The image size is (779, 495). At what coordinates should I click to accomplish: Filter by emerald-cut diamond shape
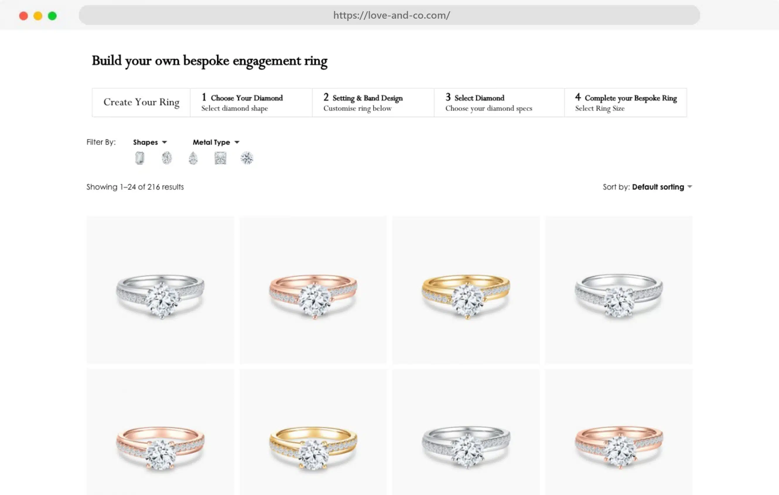pos(139,158)
